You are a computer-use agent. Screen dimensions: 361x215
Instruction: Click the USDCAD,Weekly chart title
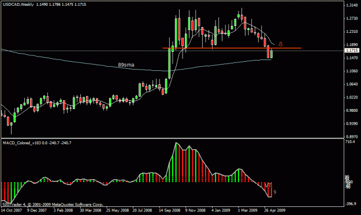click(x=18, y=5)
